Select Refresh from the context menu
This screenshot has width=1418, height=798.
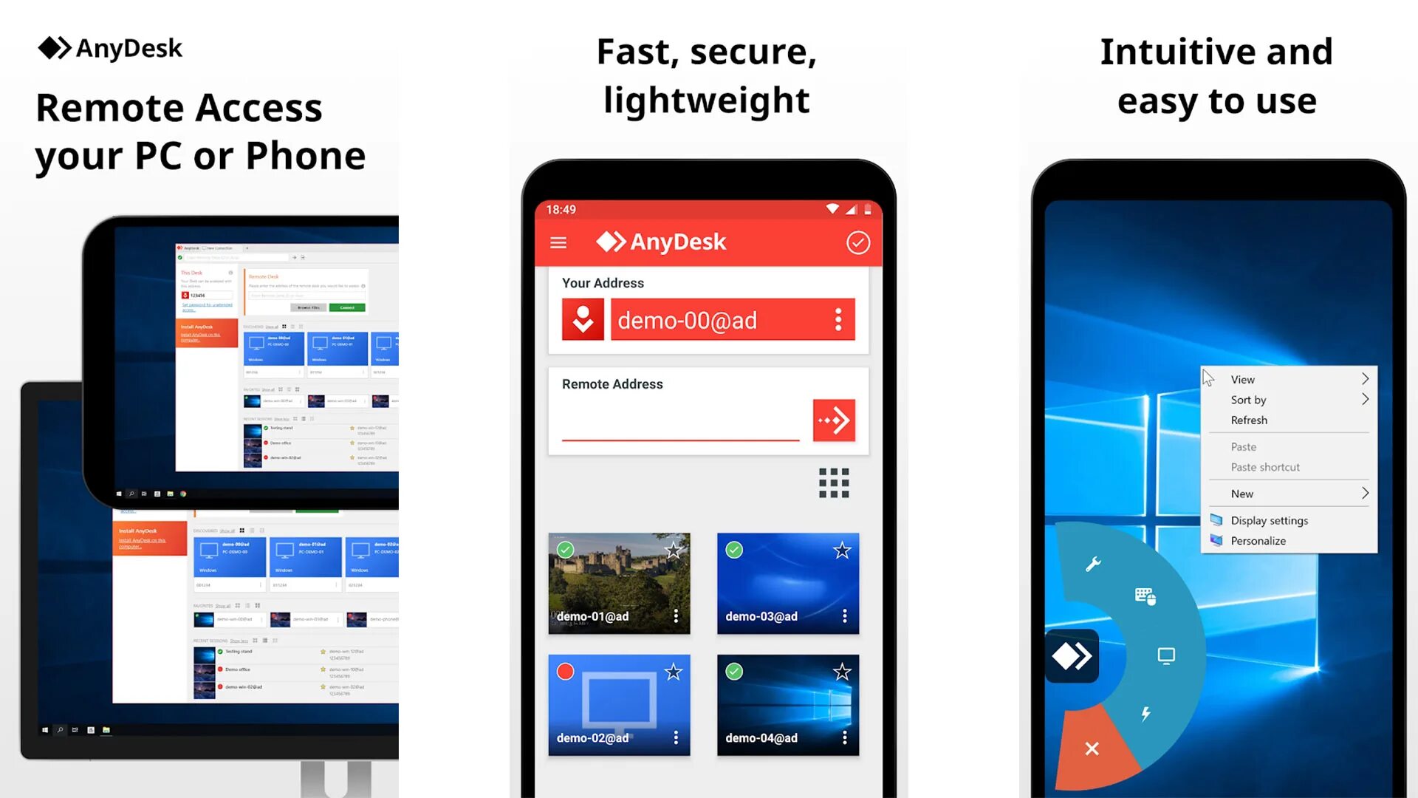pyautogui.click(x=1250, y=420)
